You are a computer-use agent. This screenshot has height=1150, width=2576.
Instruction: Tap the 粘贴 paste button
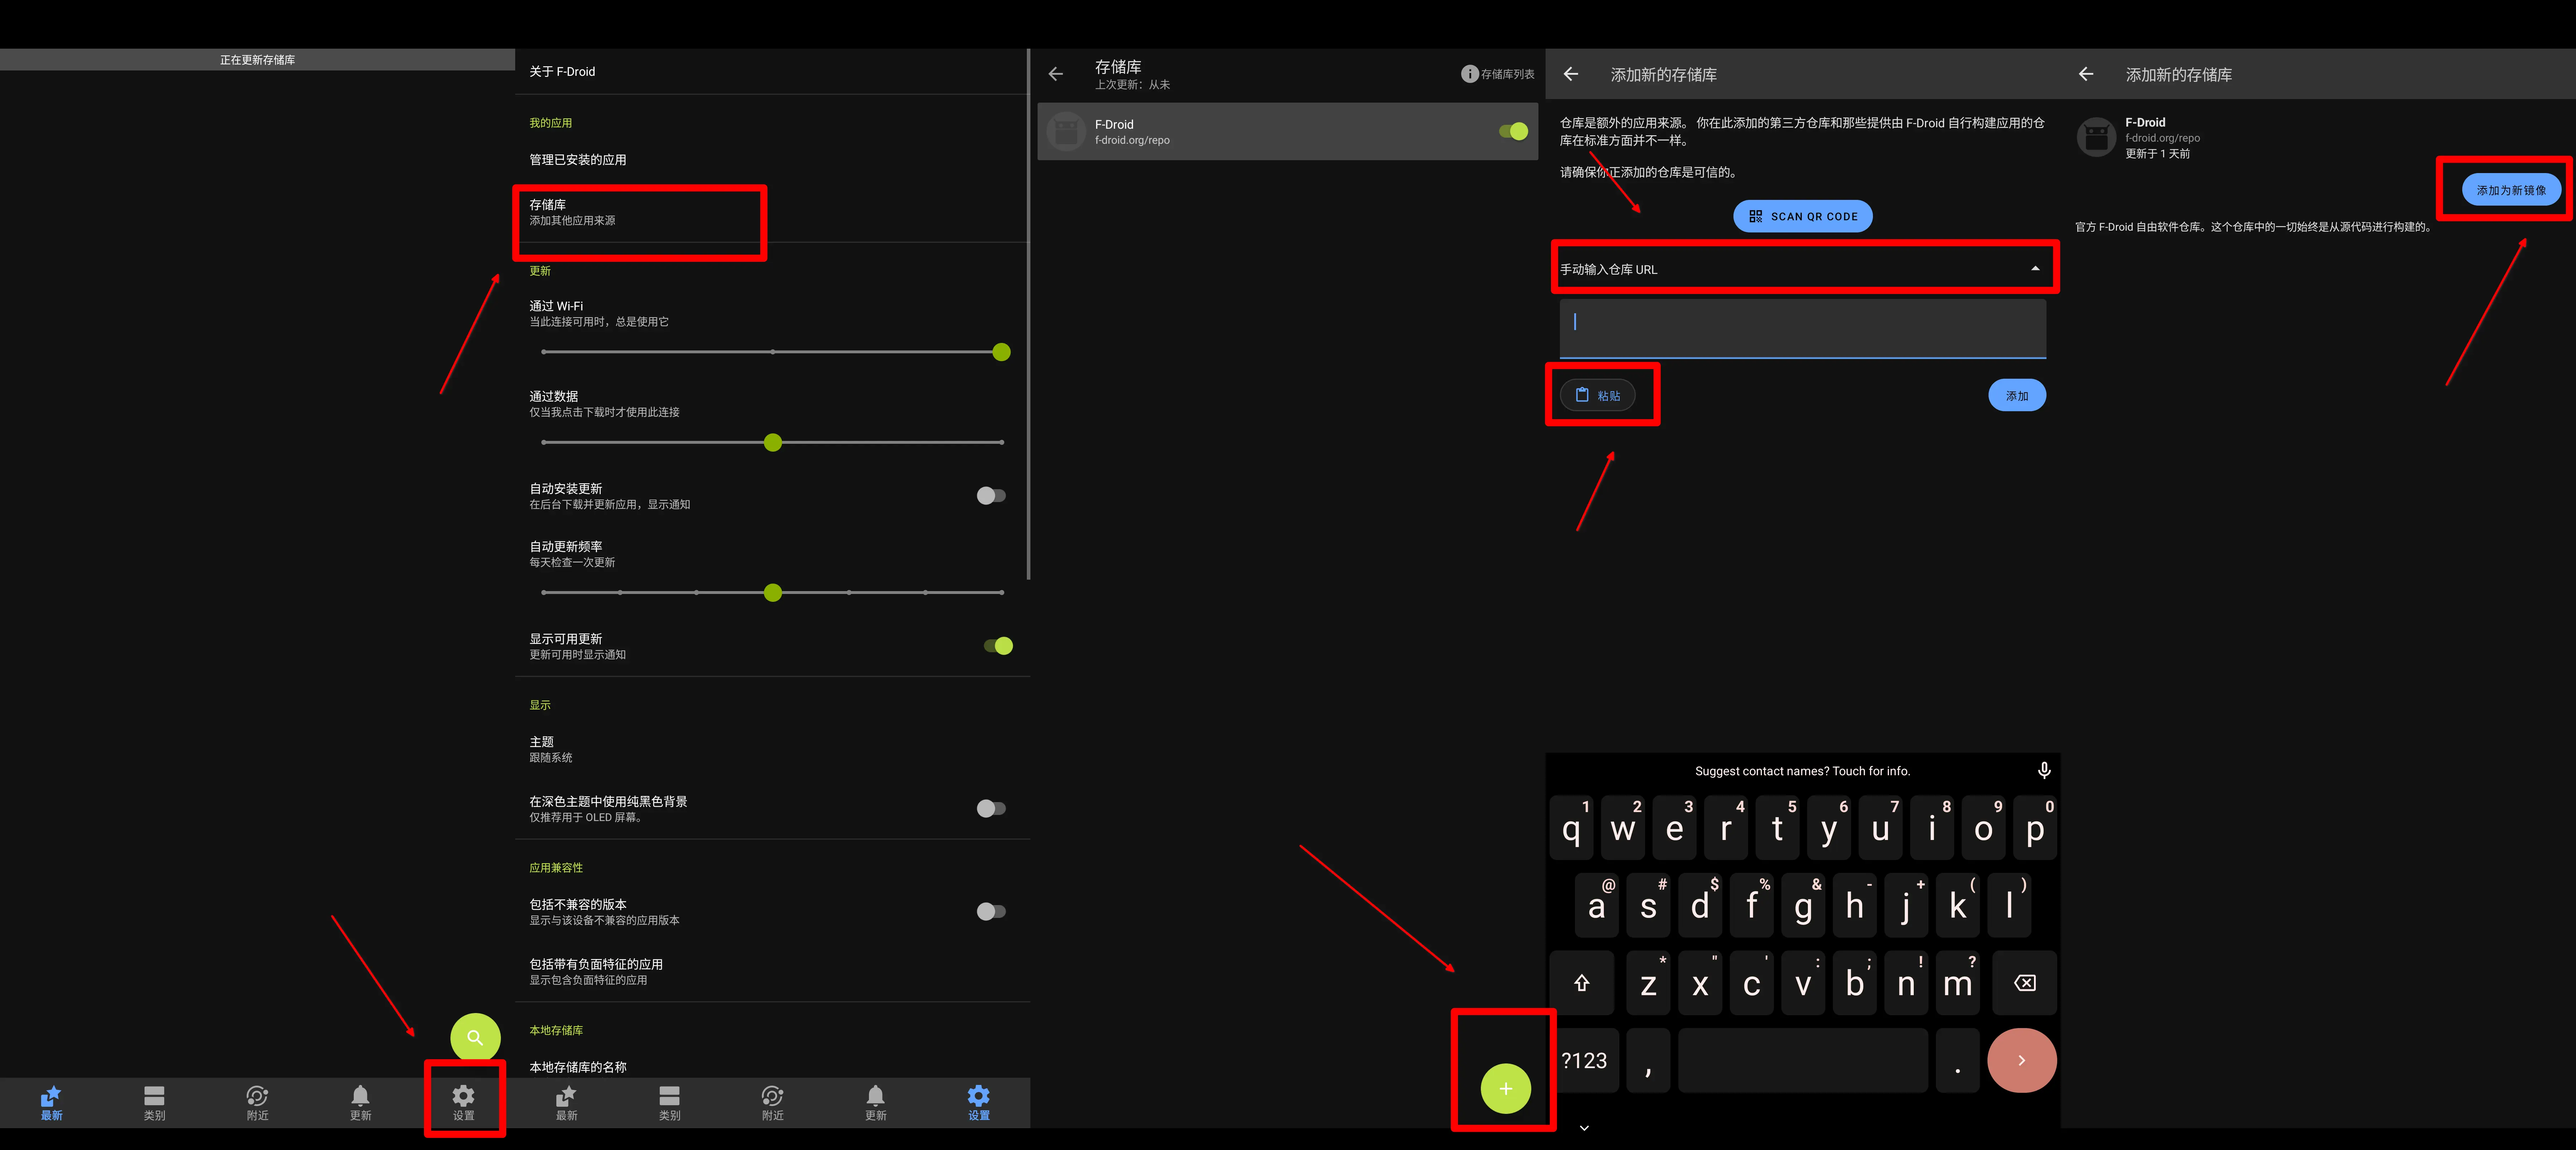[1597, 395]
